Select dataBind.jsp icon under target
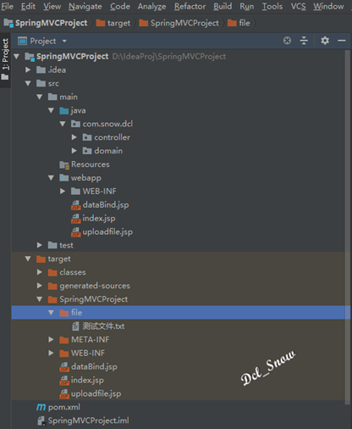352x429 pixels. (64, 367)
